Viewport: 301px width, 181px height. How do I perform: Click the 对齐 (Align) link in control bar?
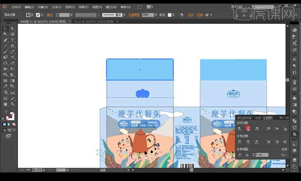pyautogui.click(x=191, y=15)
